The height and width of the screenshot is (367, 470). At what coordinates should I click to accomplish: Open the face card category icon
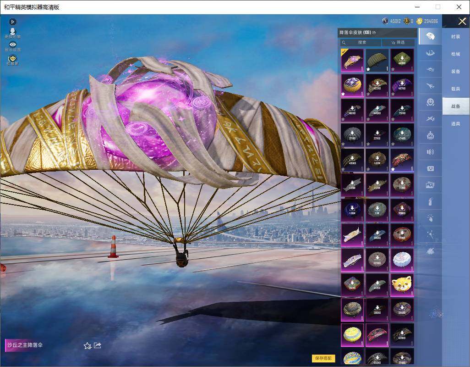click(430, 168)
